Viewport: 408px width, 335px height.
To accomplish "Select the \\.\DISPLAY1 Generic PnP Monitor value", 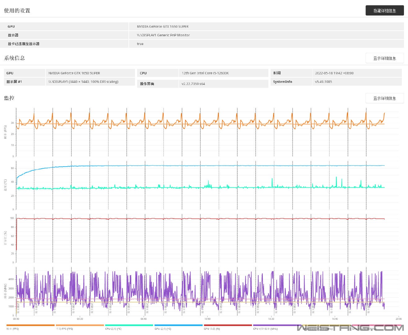I will point(163,35).
